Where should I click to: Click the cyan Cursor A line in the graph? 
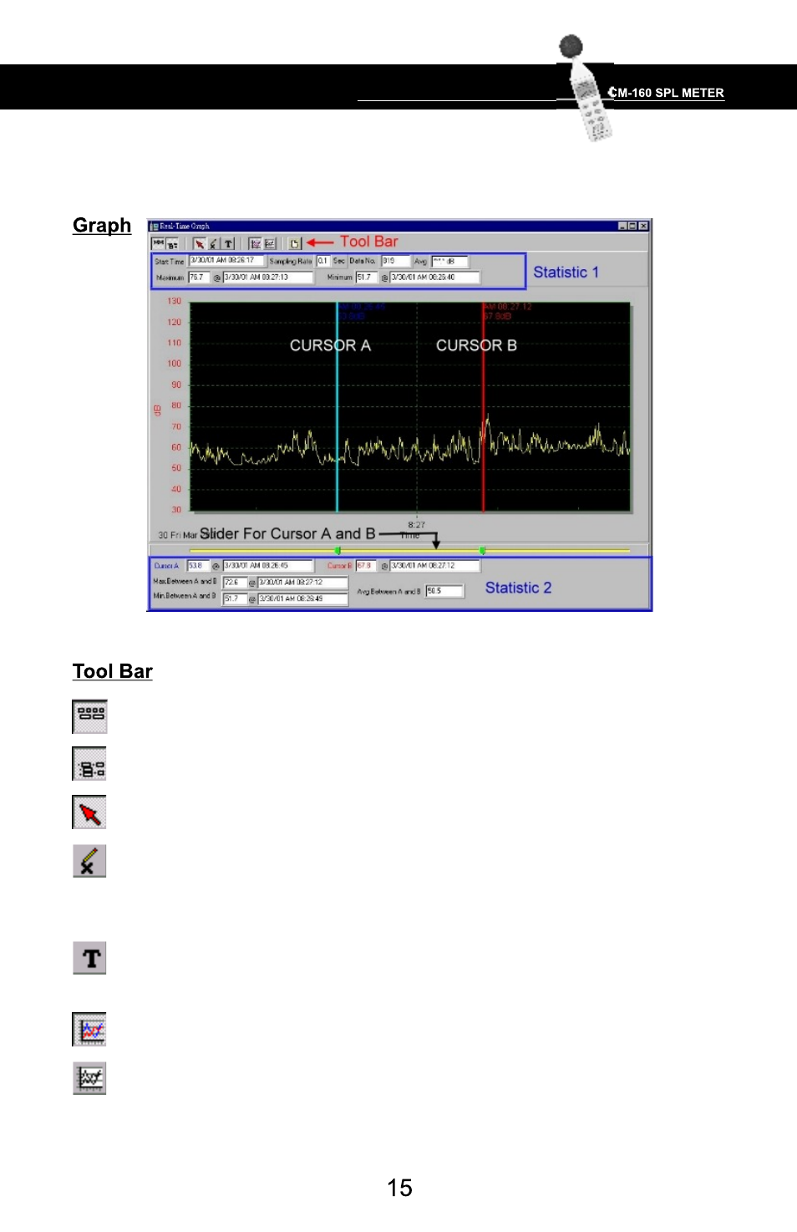(x=338, y=407)
